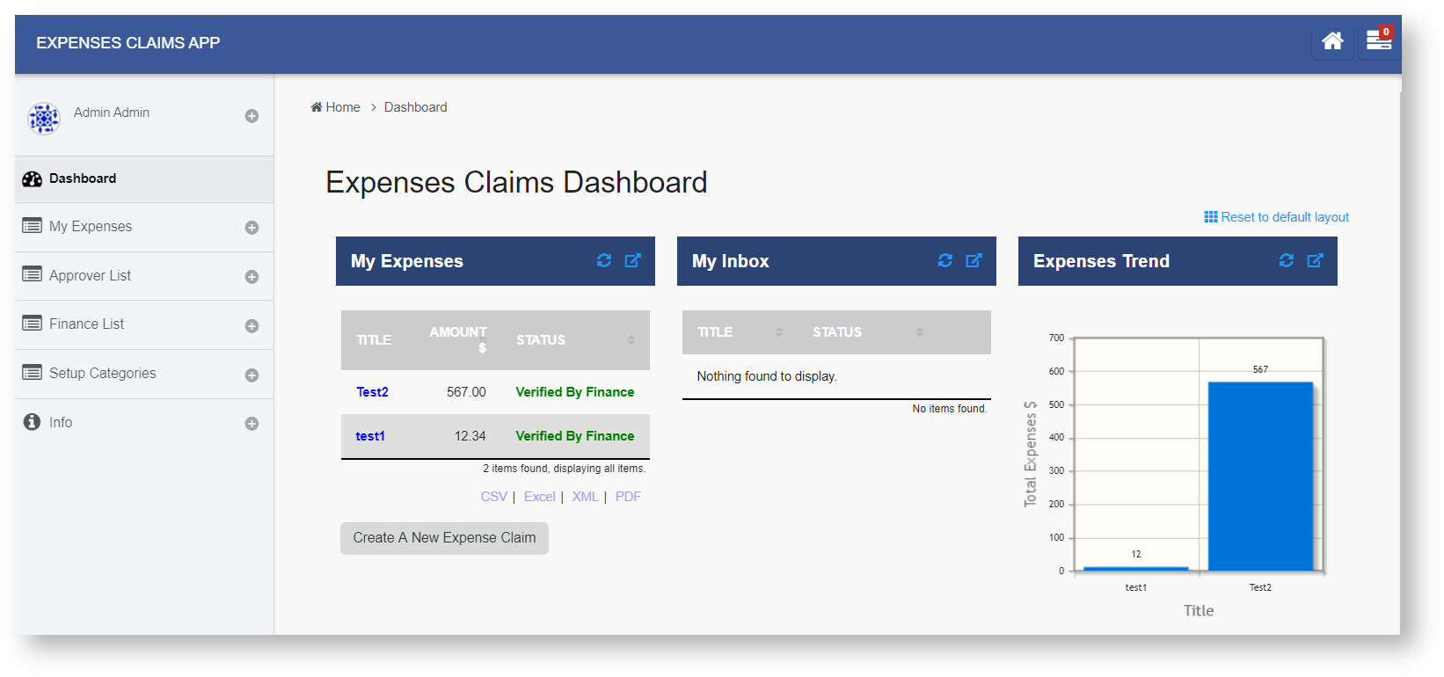This screenshot has height=677, width=1444.
Task: Open Finance List menu item
Action: pyautogui.click(x=144, y=324)
